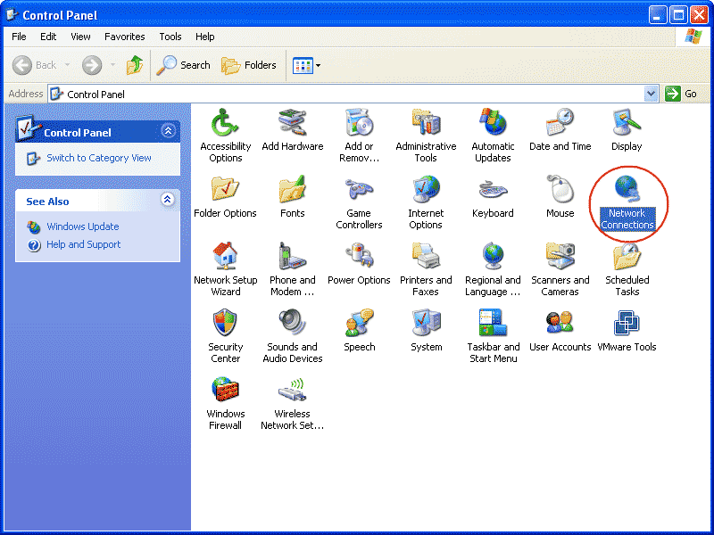This screenshot has height=535, width=714.
Task: Launch Network Setup Wizard
Action: 226,269
